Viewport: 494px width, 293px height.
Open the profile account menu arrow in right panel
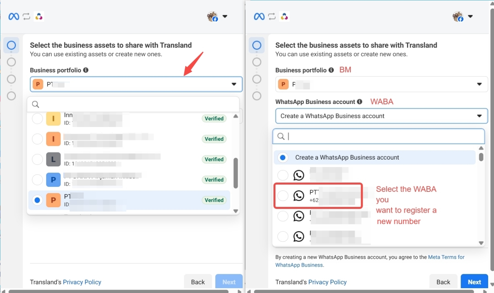pyautogui.click(x=470, y=16)
